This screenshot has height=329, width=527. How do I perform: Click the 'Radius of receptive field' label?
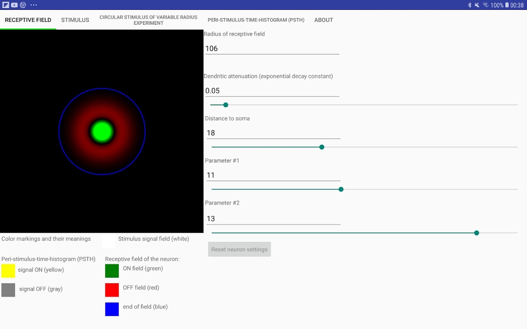(234, 34)
